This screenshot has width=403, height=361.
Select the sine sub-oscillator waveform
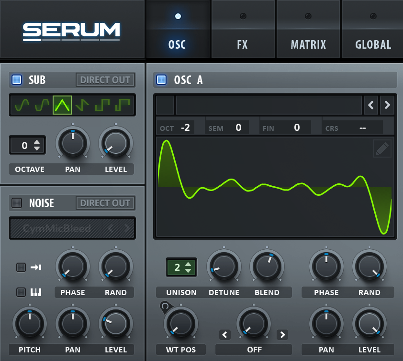22,104
